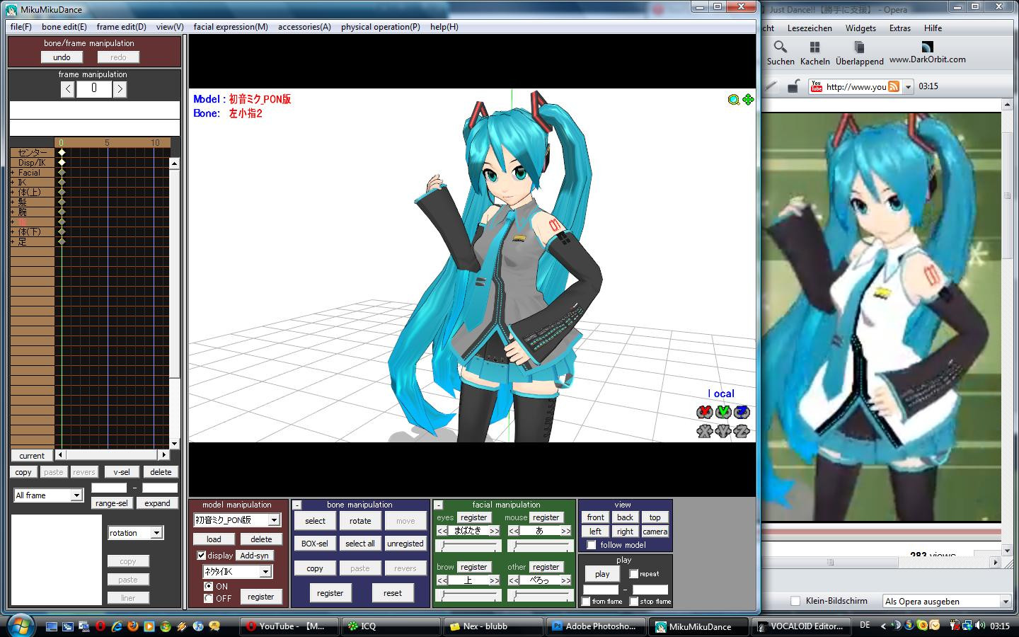Click the front view button
This screenshot has height=637, width=1019.
(x=596, y=517)
